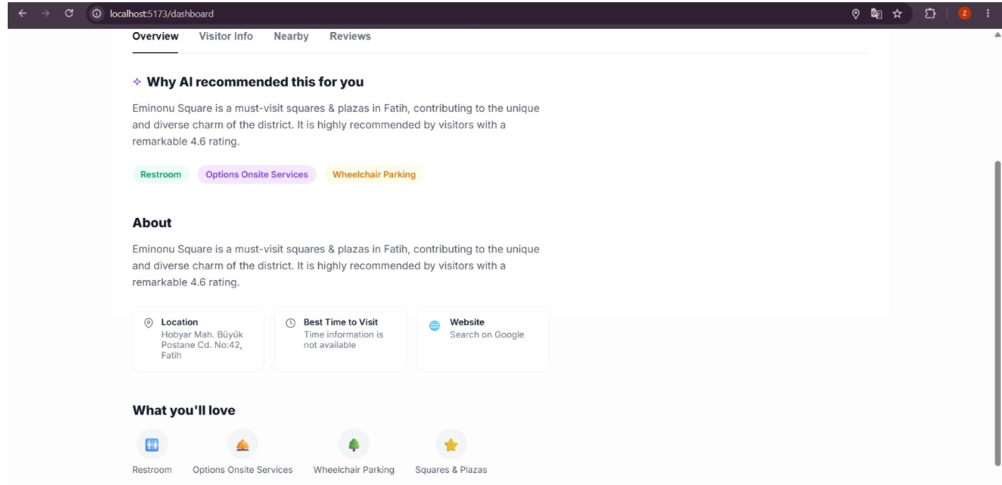Switch to the Overview tab

(x=155, y=36)
